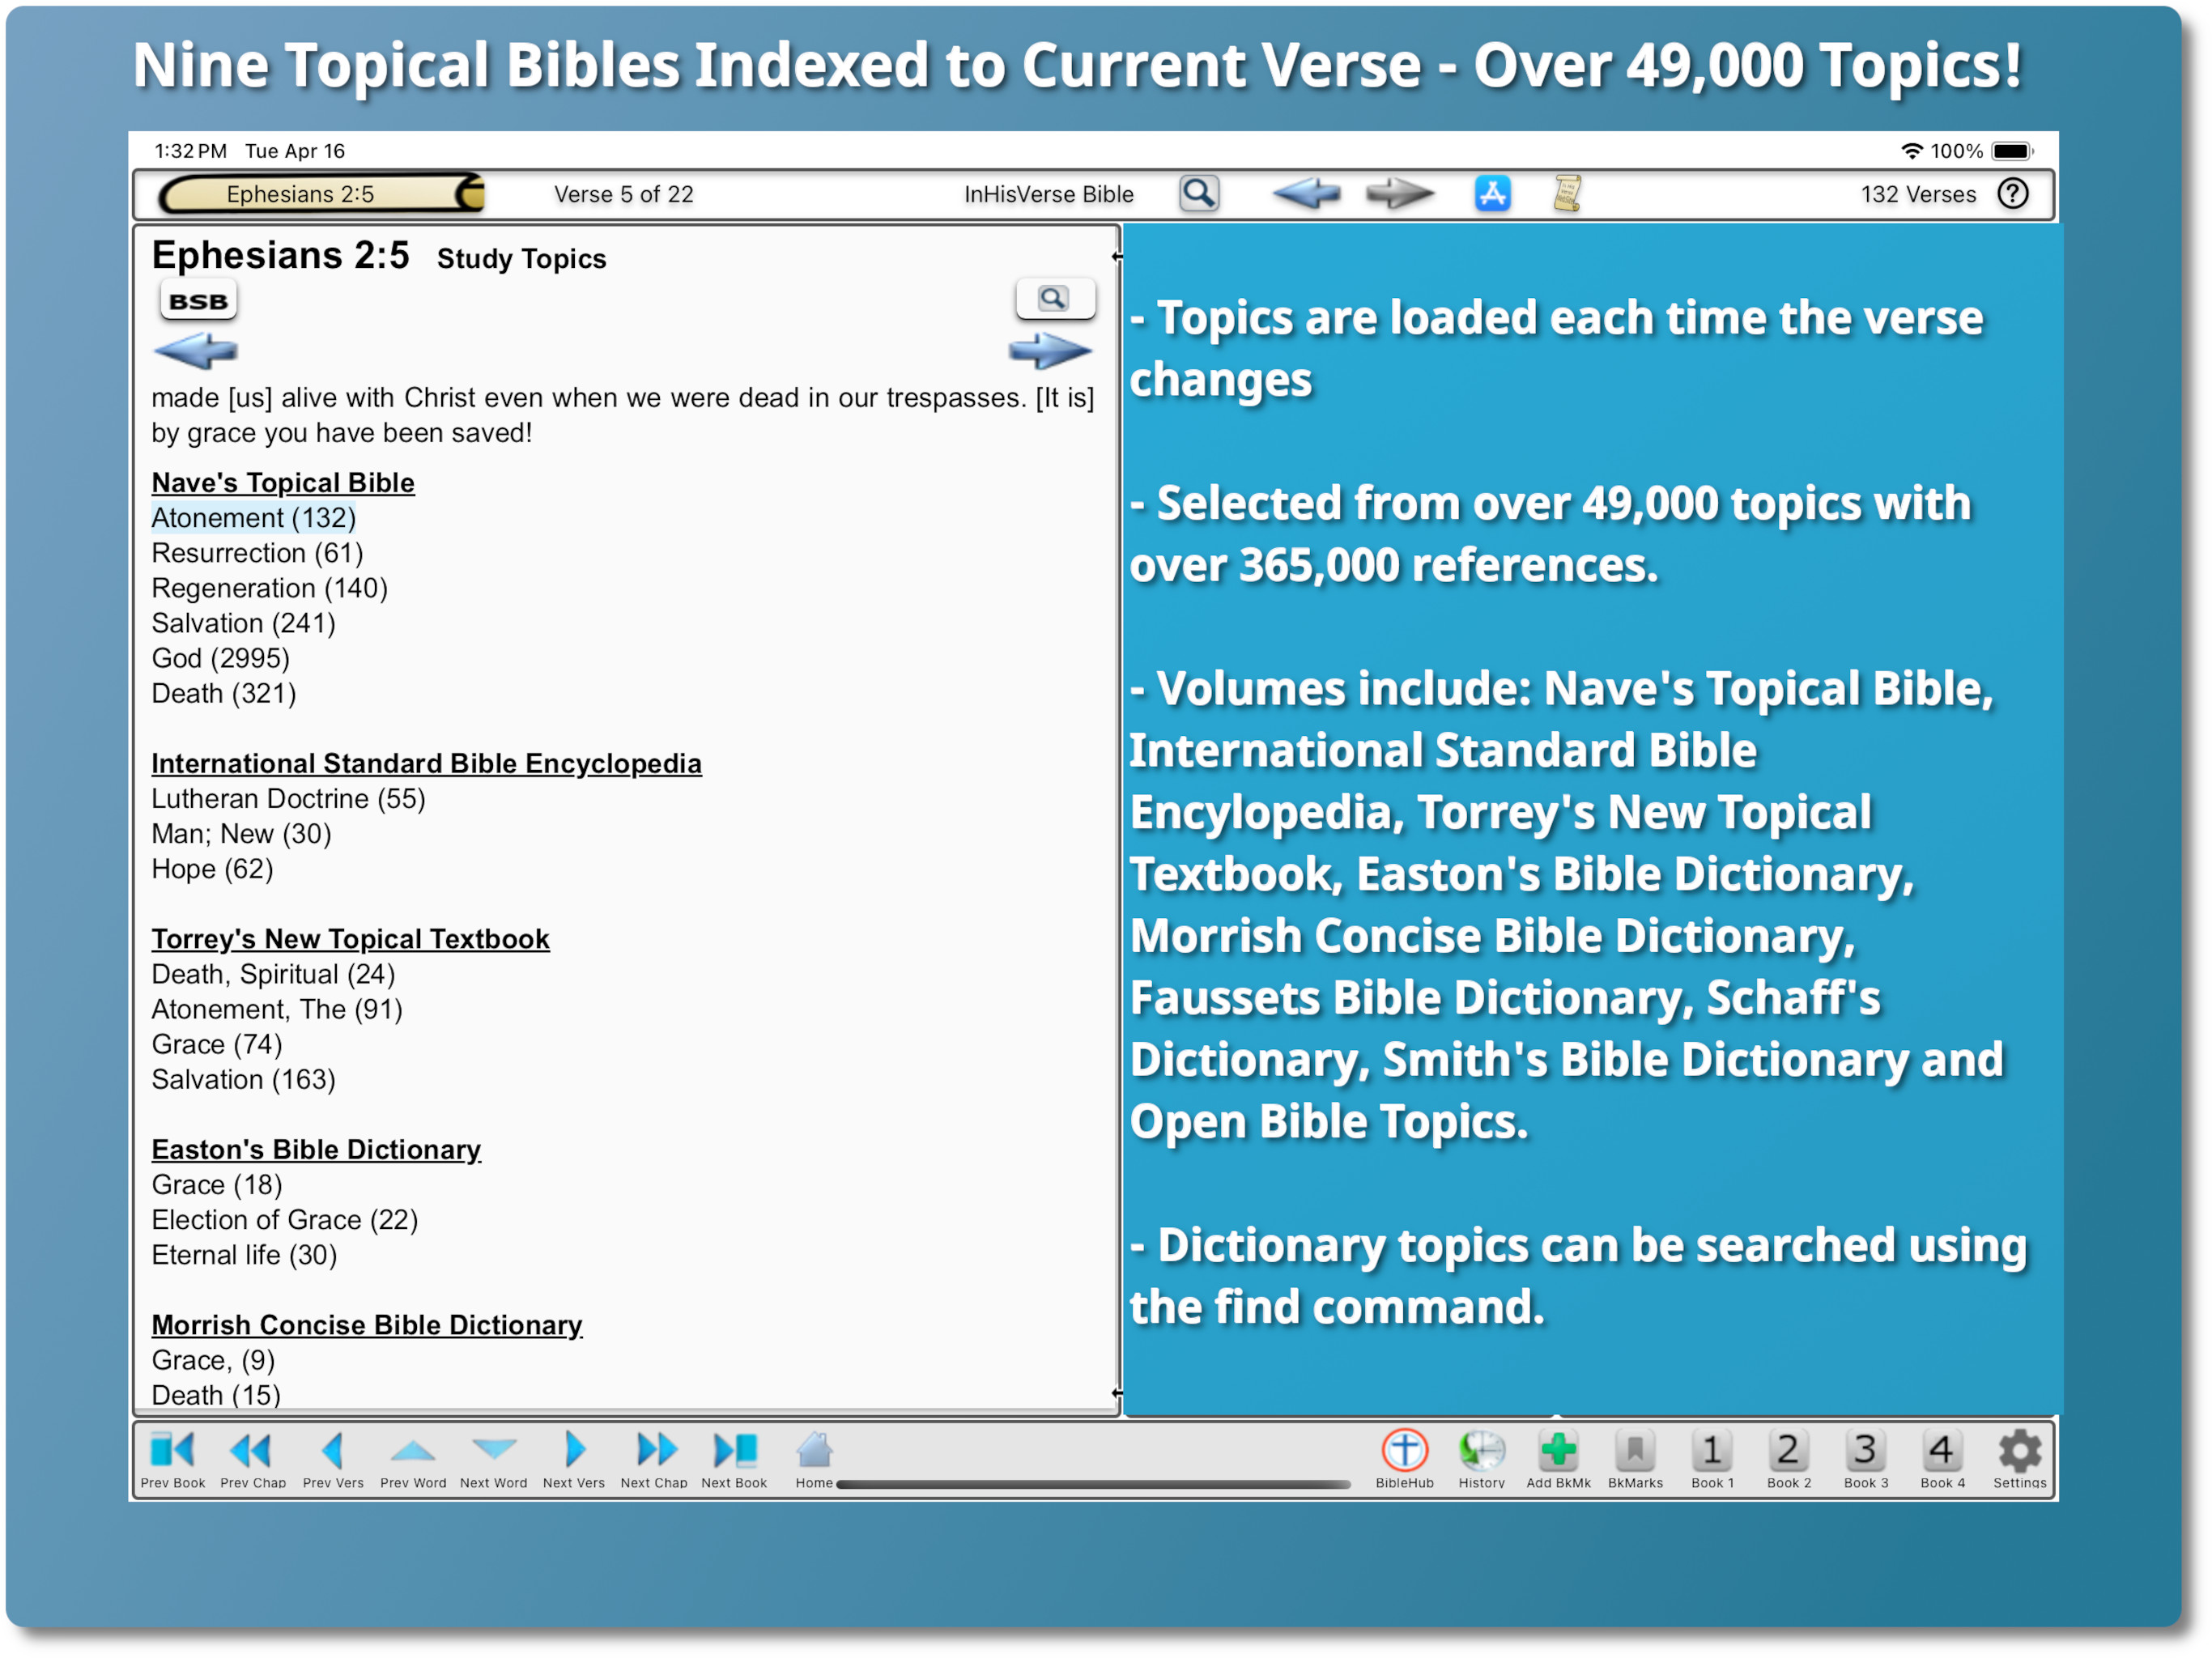Click the 132 Verses count
Screen dimensions: 2212x1658
point(1918,194)
